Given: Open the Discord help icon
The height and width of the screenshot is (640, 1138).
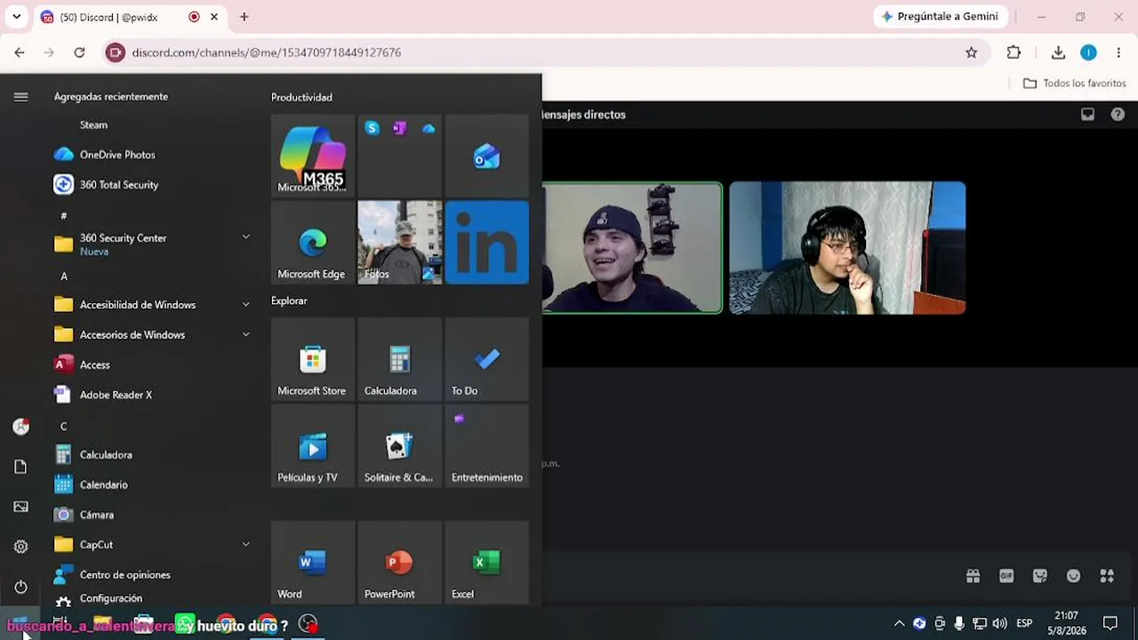Looking at the screenshot, I should (1118, 114).
